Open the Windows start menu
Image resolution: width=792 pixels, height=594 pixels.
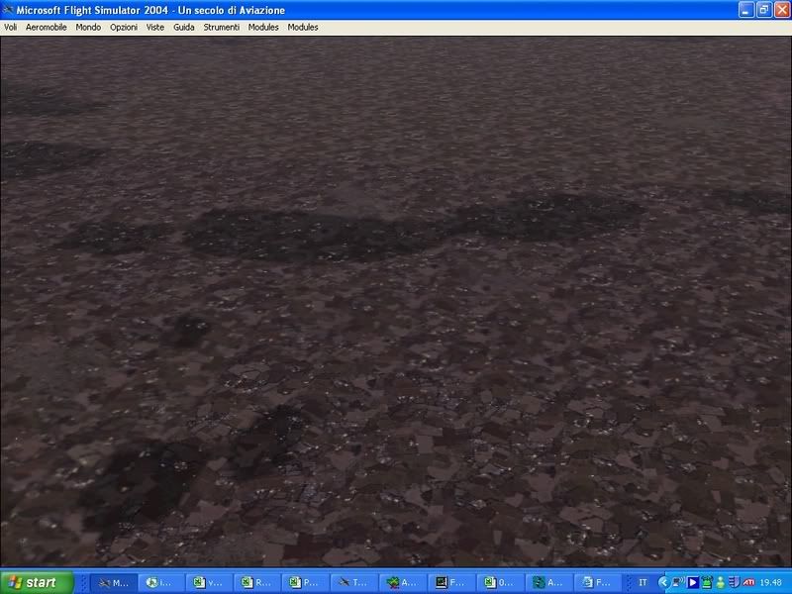(37, 582)
